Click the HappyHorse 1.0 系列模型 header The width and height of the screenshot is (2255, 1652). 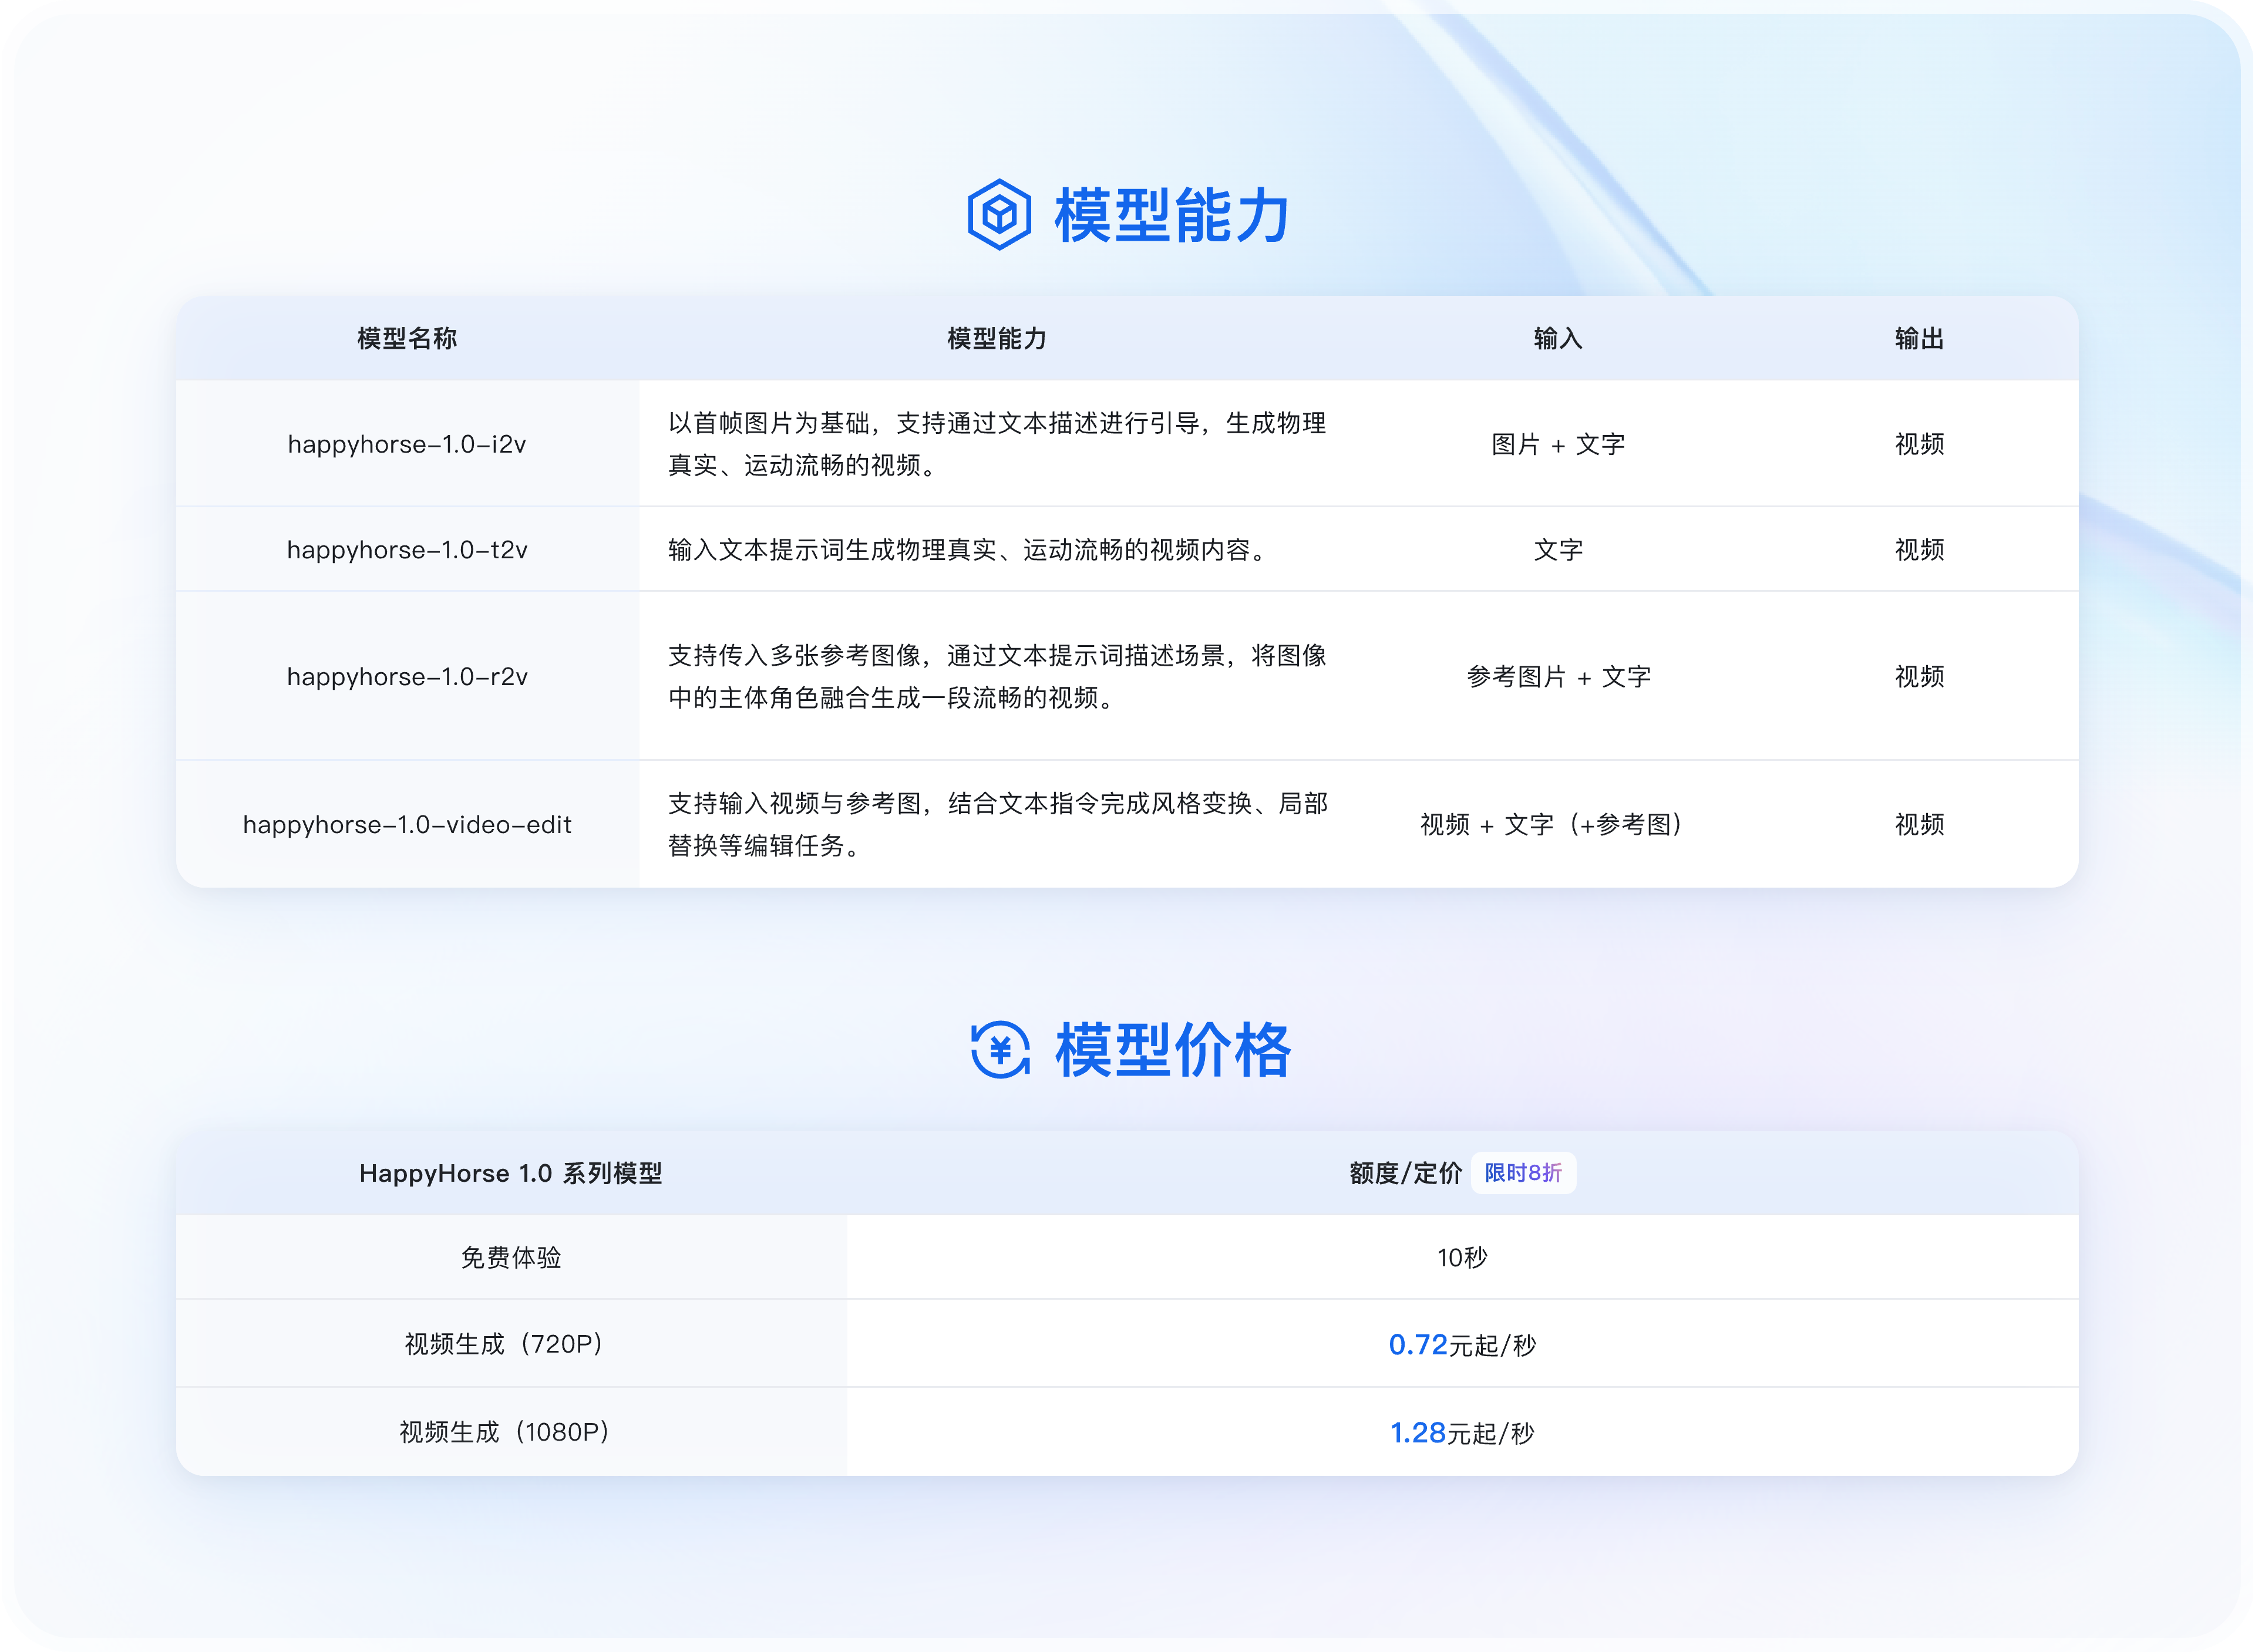(511, 1173)
